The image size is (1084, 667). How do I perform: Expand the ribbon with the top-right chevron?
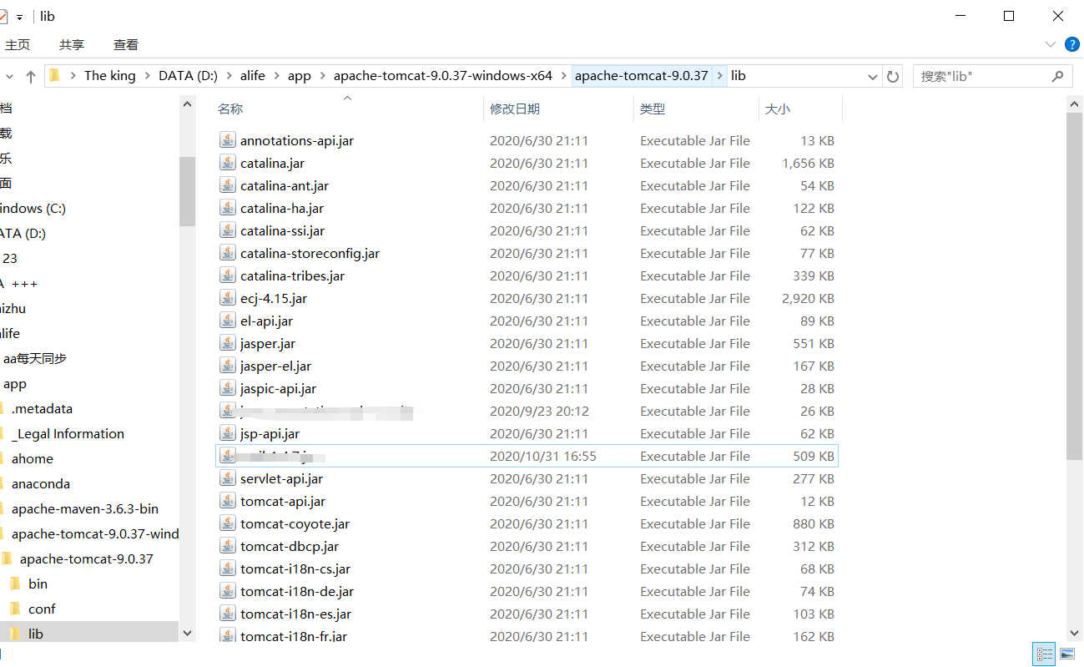pos(1050,44)
